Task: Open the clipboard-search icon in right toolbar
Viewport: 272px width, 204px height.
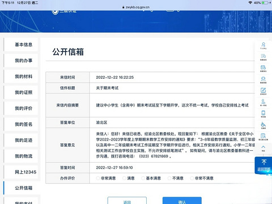Action: coord(263,137)
